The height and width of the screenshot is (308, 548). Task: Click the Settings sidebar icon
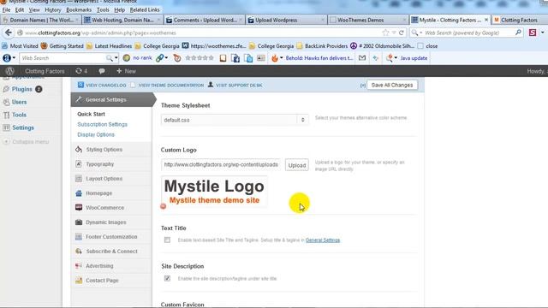(6, 127)
